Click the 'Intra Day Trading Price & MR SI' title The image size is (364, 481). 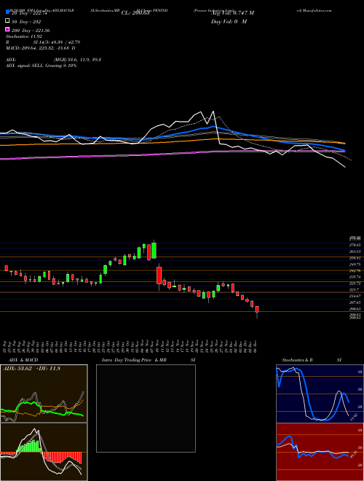(x=149, y=360)
